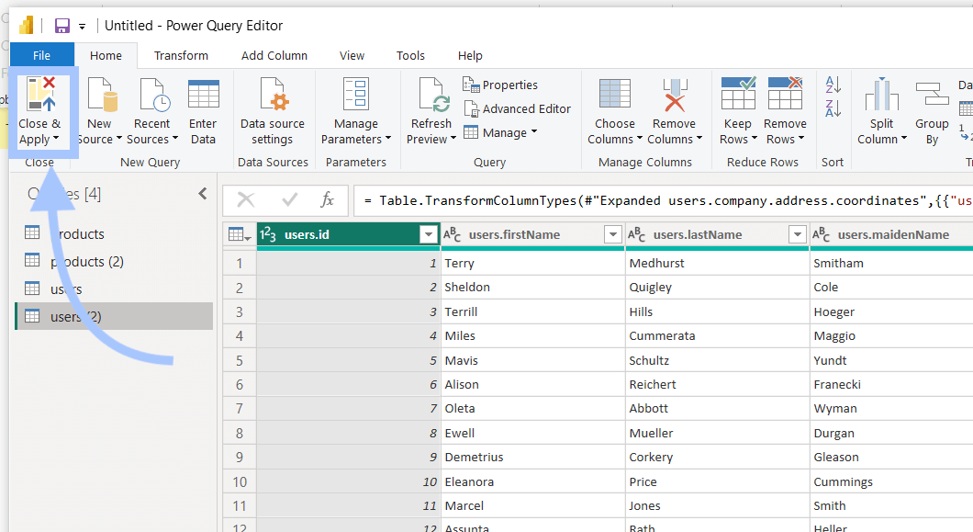Click the Choose Columns icon

pos(615,95)
